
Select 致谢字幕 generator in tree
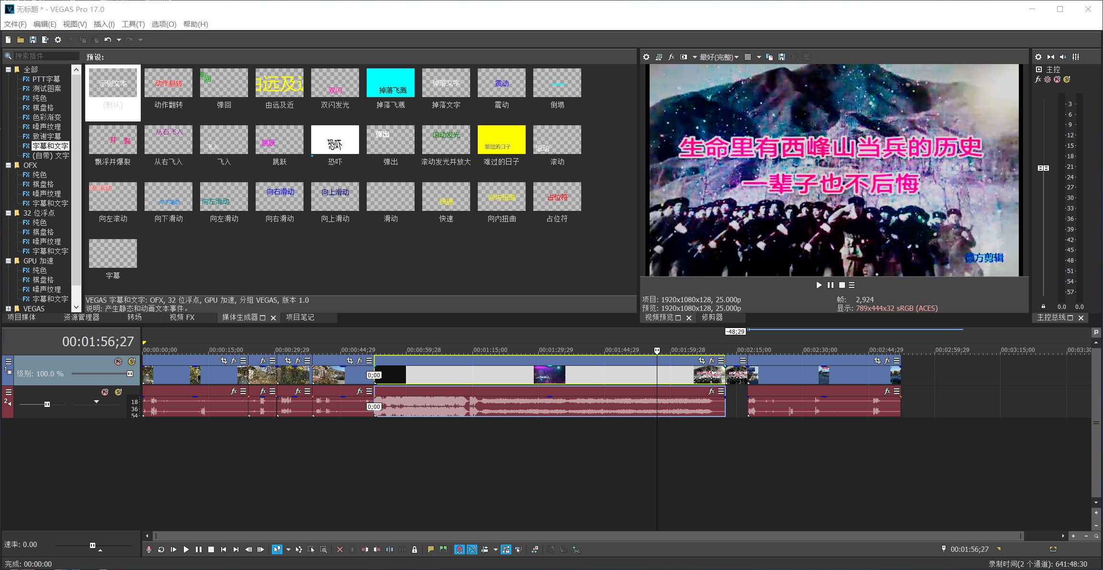pyautogui.click(x=46, y=136)
